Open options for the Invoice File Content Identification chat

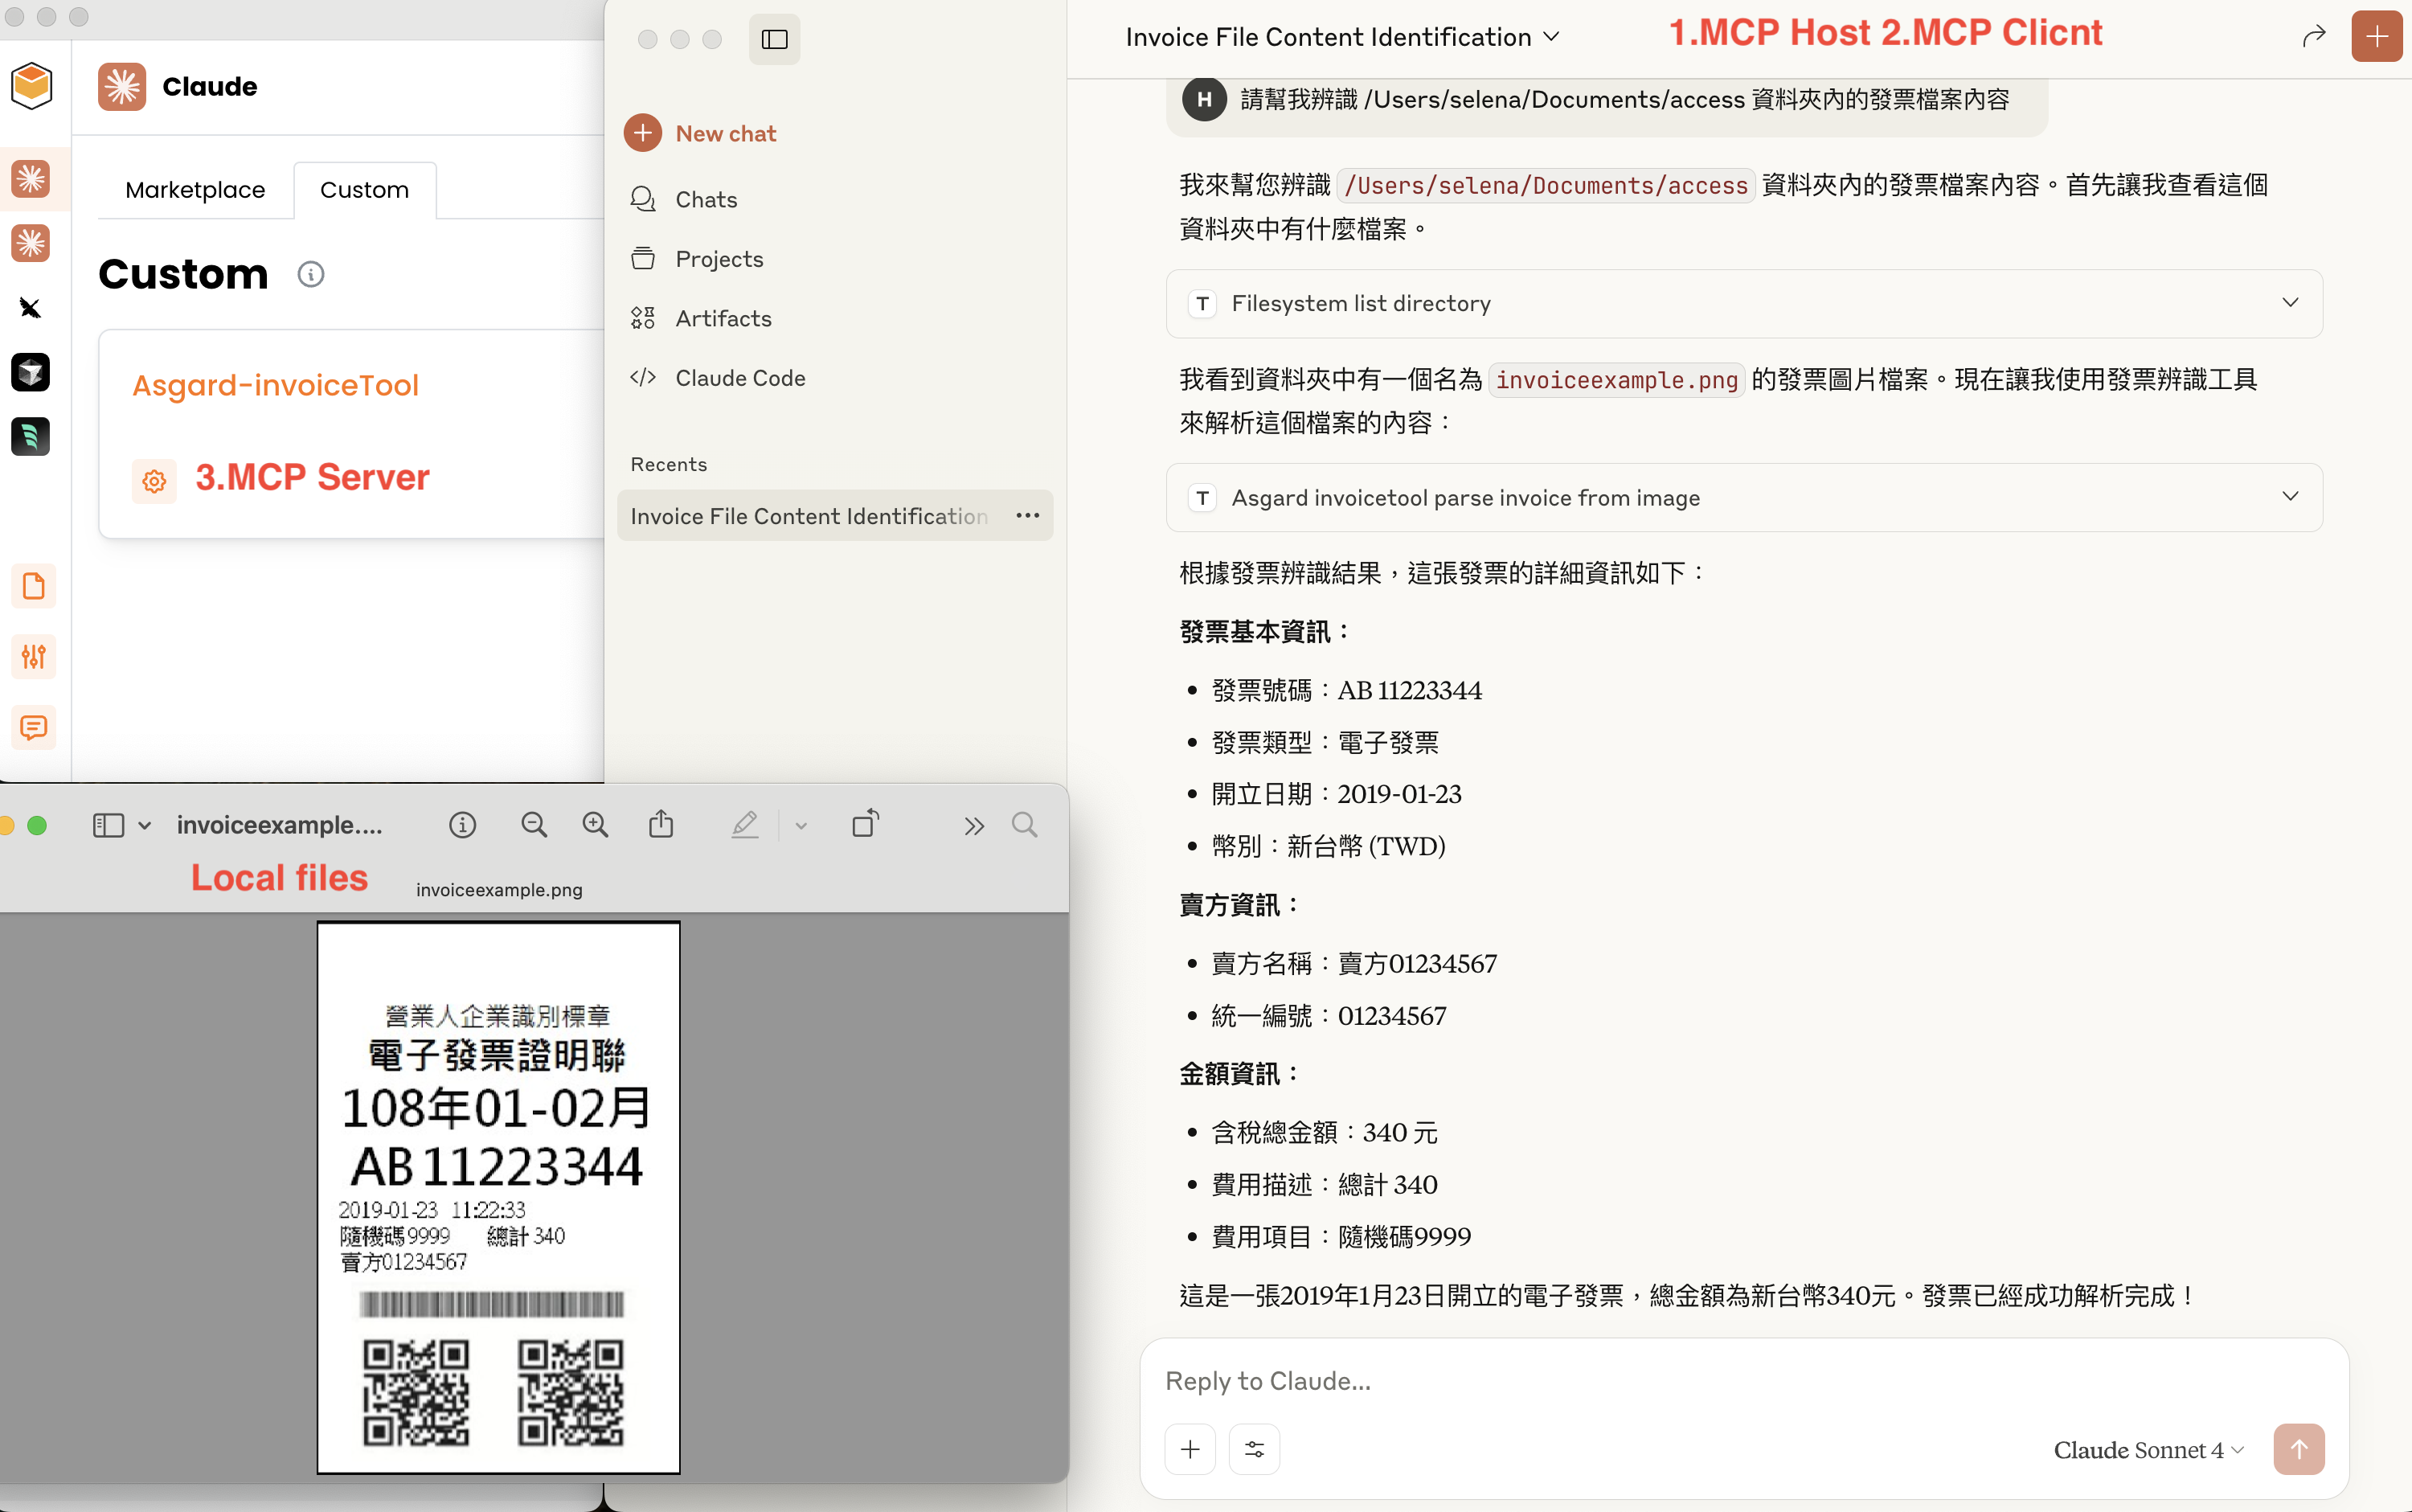point(1026,516)
